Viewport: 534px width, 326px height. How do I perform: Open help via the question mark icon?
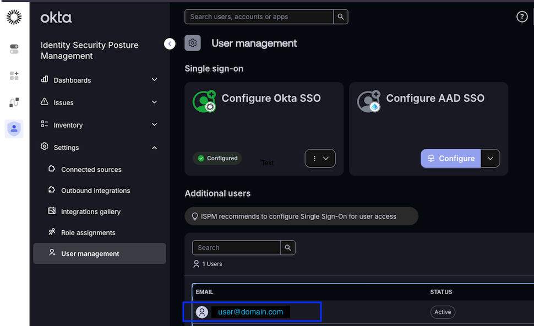[522, 17]
